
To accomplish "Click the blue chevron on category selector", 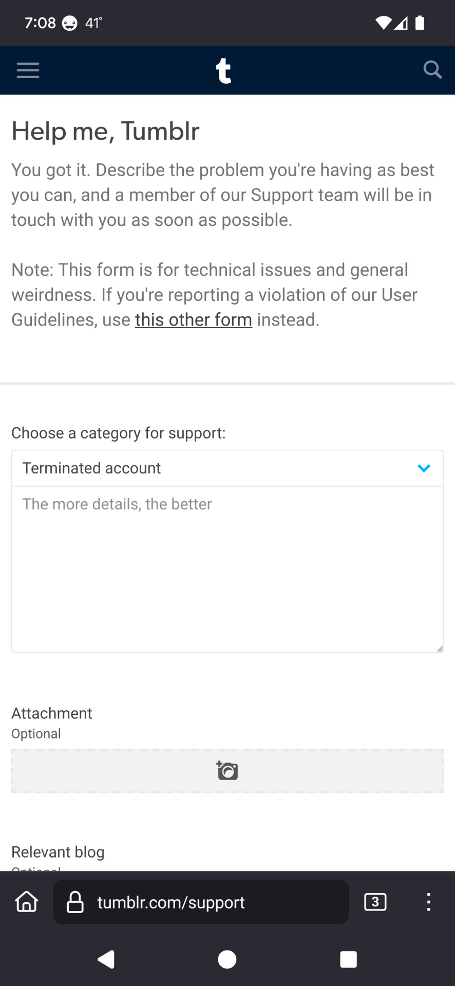I will coord(424,468).
